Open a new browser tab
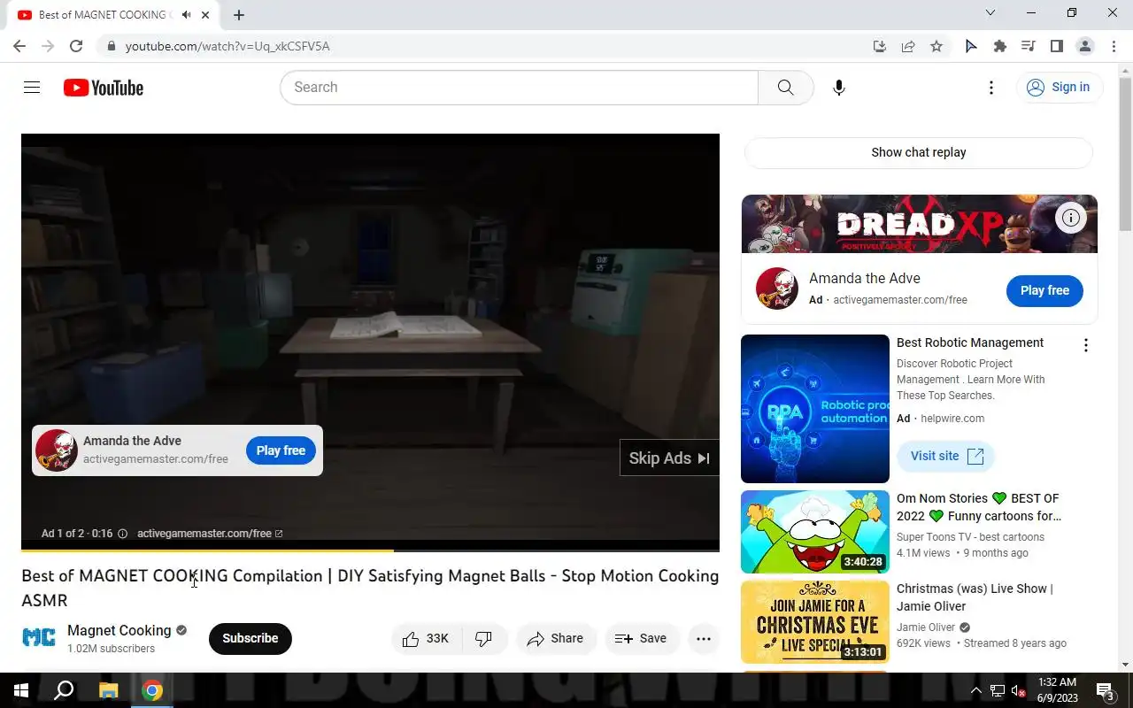This screenshot has width=1133, height=708. (x=239, y=15)
